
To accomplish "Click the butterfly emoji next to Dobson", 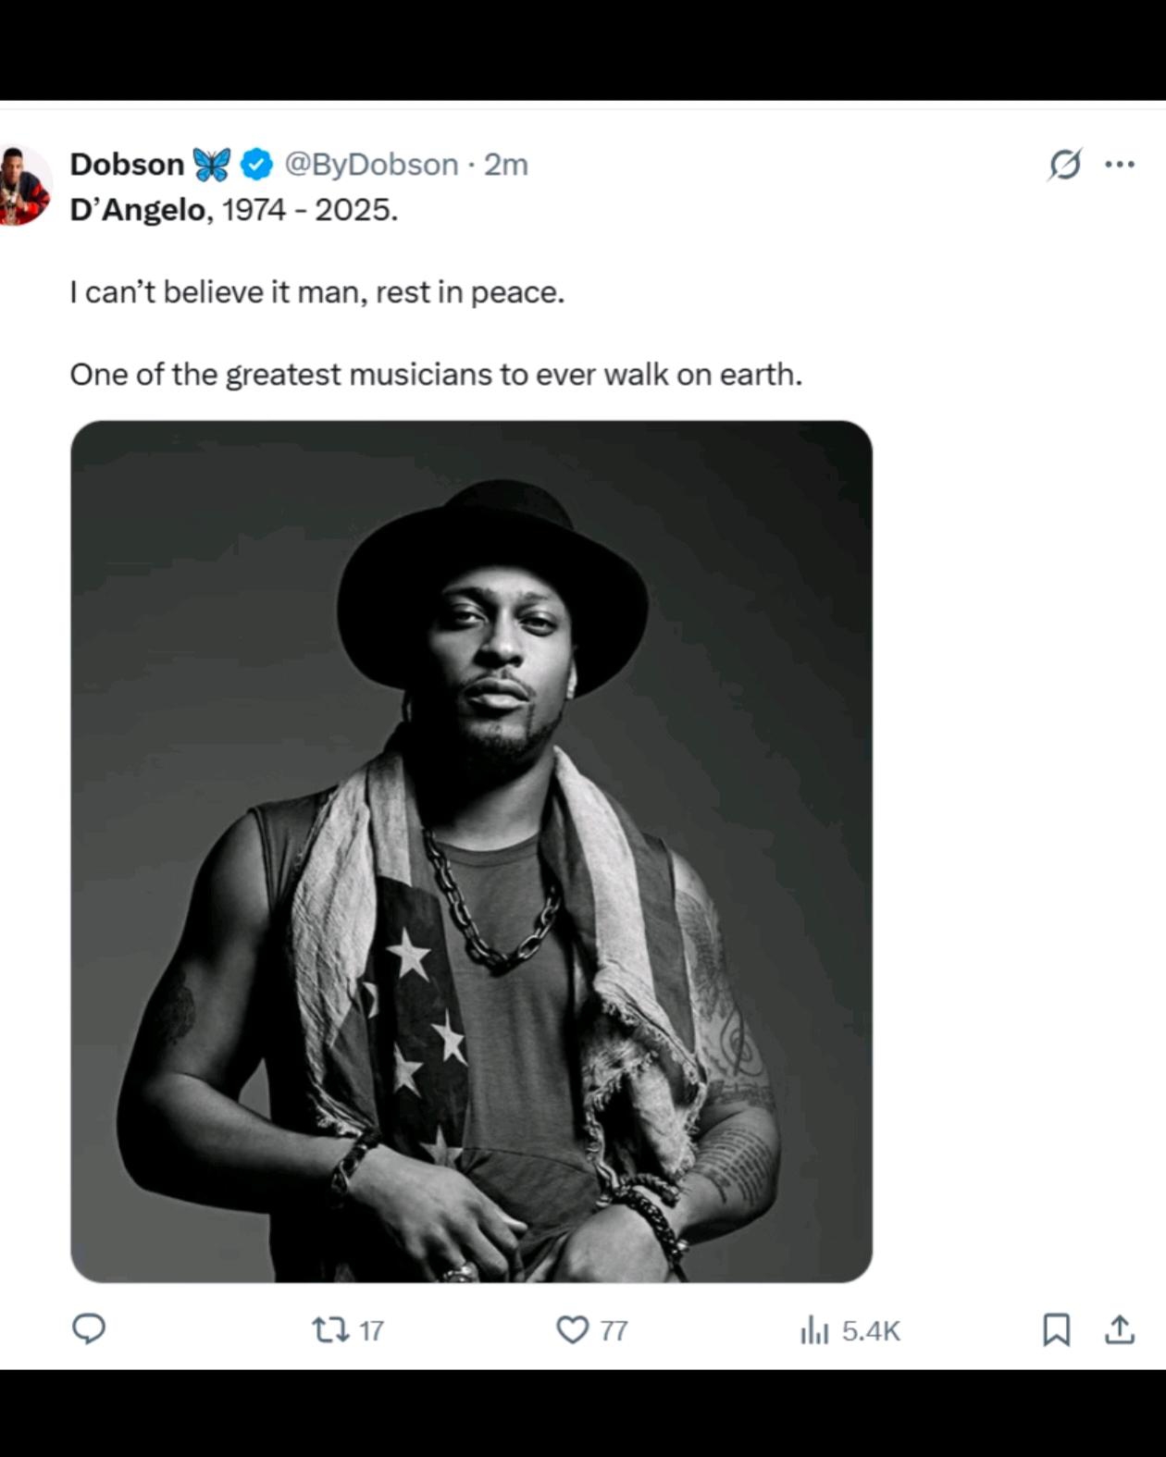I will 212,165.
